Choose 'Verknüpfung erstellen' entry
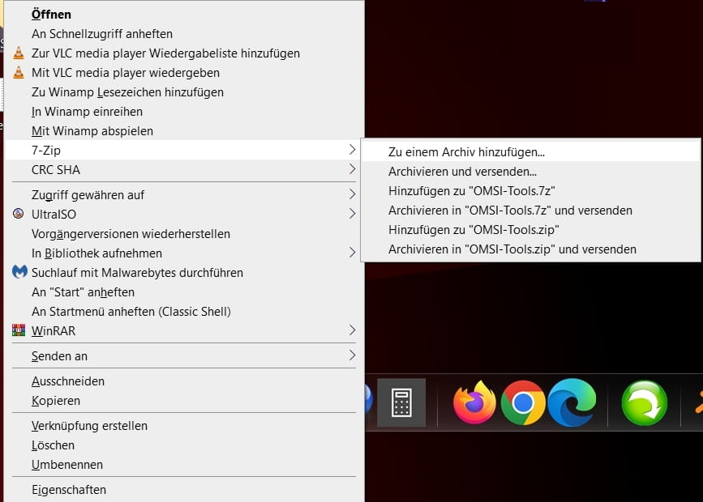703x502 pixels. (89, 426)
